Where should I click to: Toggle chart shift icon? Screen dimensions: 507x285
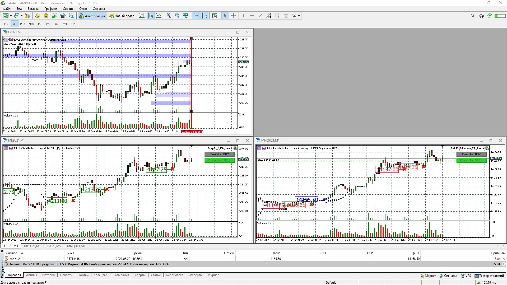pos(204,16)
